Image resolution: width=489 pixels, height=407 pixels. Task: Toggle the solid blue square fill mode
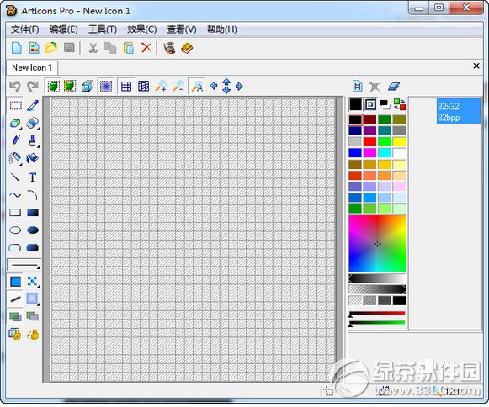coord(15,282)
